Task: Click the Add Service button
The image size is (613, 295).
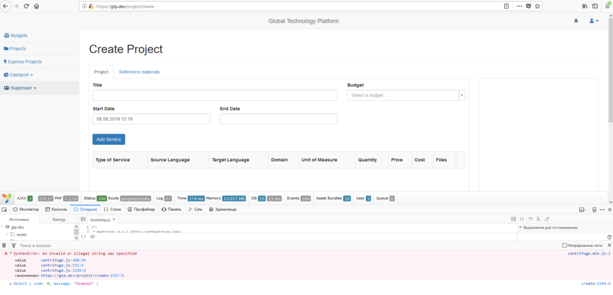Action: coord(108,139)
